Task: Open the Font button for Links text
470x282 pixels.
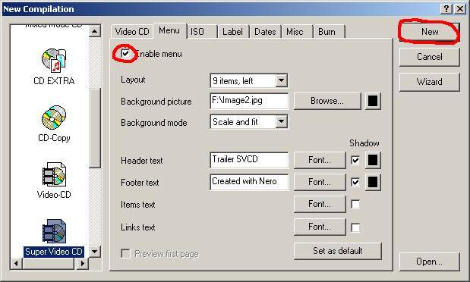Action: click(x=320, y=227)
